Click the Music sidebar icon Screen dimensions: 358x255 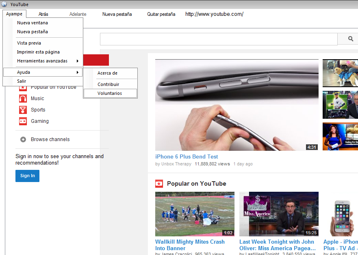tap(23, 98)
